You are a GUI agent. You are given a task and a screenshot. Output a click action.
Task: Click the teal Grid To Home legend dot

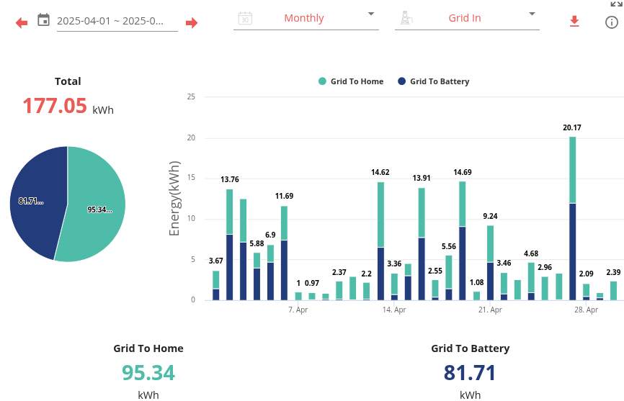click(322, 81)
